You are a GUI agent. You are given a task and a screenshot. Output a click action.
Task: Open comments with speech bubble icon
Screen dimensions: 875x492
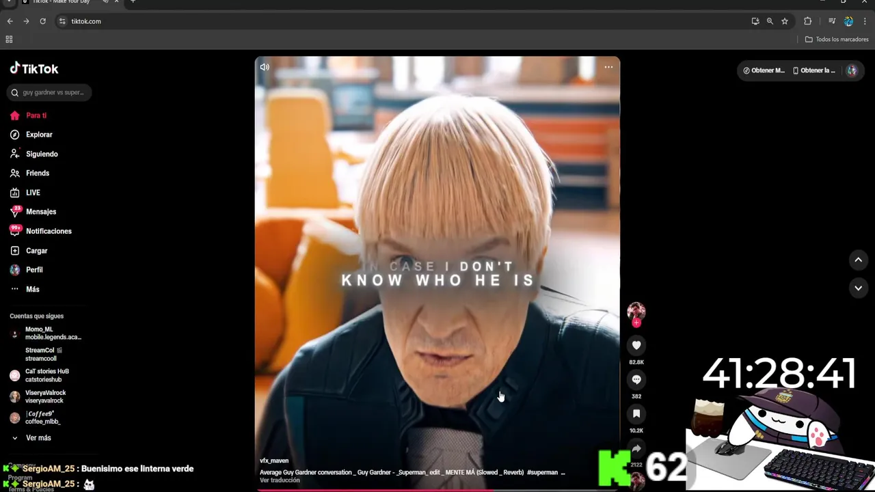pyautogui.click(x=636, y=380)
